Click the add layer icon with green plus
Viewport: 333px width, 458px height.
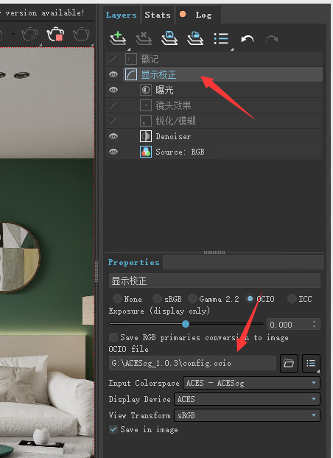tap(118, 38)
